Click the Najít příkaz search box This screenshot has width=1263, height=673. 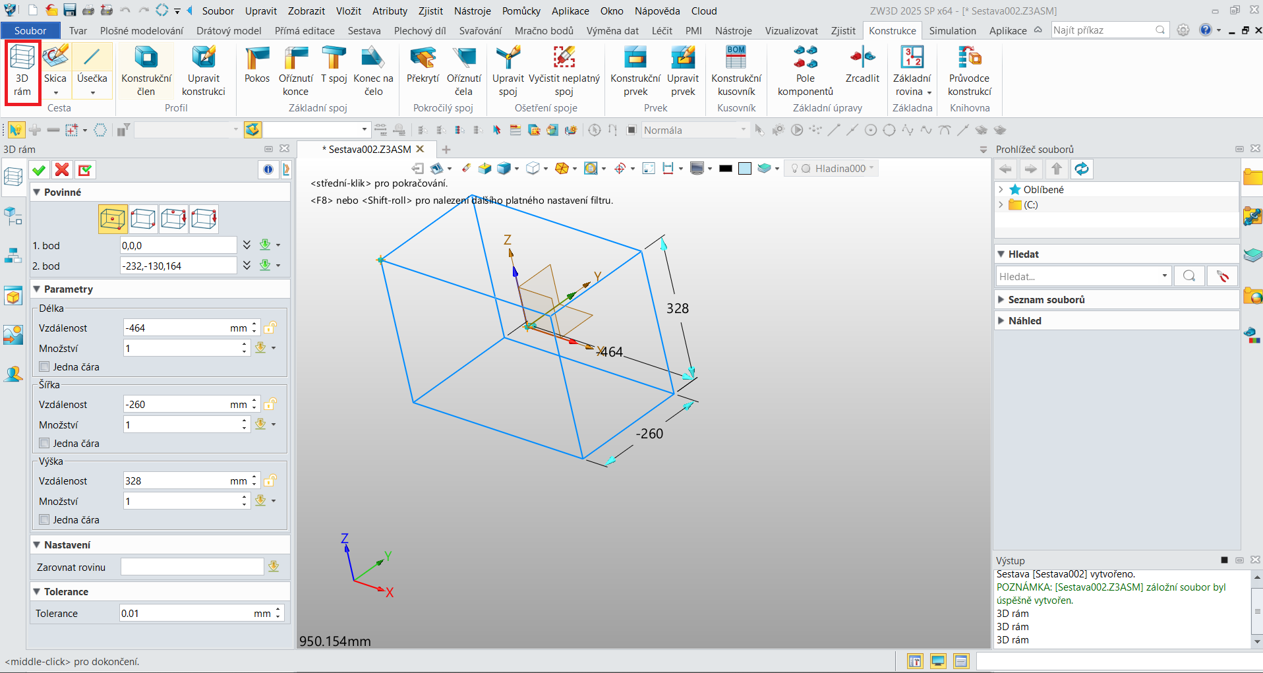1109,30
